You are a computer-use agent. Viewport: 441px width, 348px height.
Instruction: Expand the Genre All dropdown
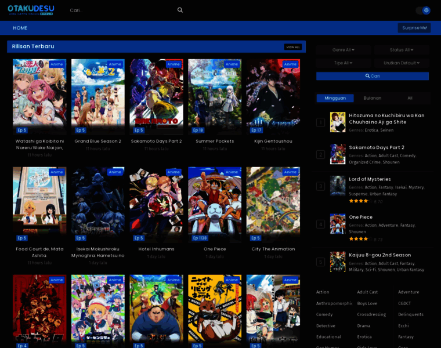click(343, 50)
